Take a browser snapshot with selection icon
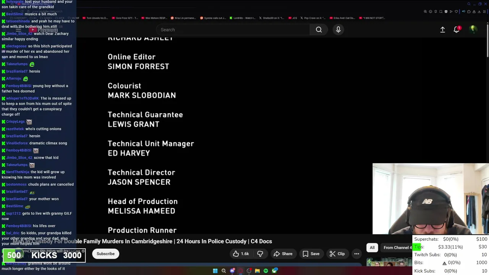 click(441, 11)
